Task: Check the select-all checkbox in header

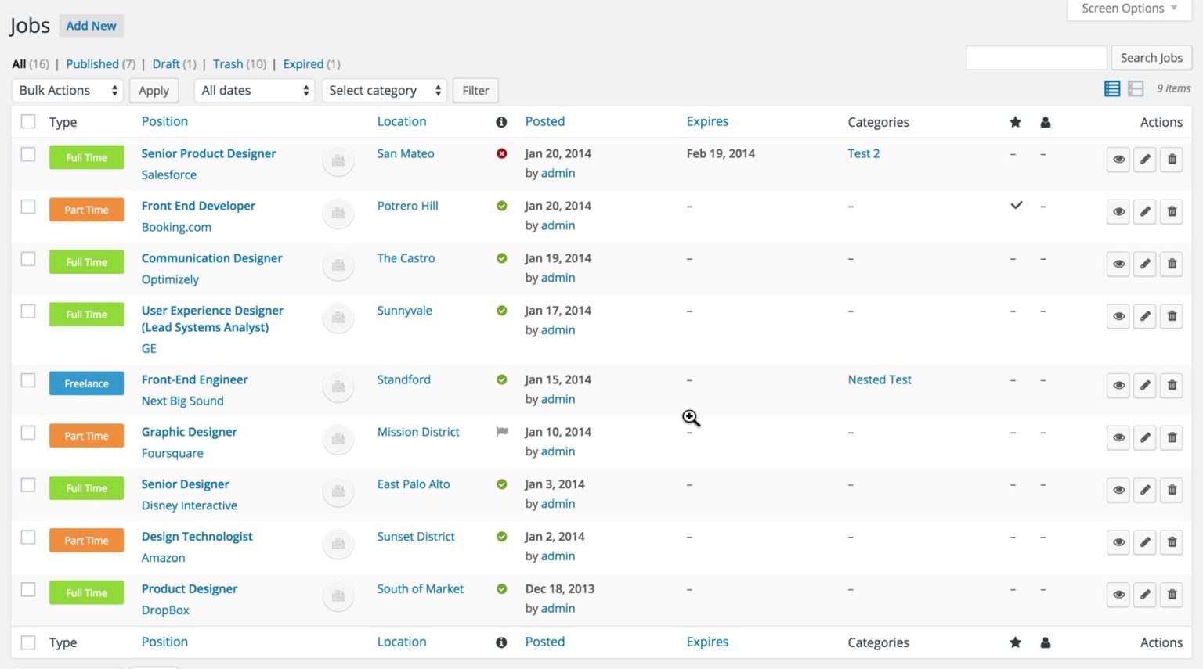Action: 28,122
